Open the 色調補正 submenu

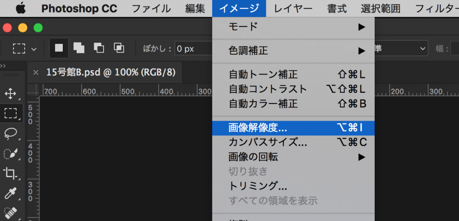(293, 51)
